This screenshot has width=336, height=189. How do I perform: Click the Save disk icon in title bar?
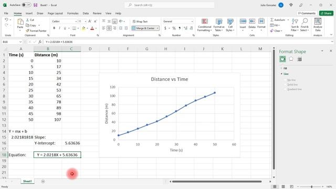click(x=36, y=5)
